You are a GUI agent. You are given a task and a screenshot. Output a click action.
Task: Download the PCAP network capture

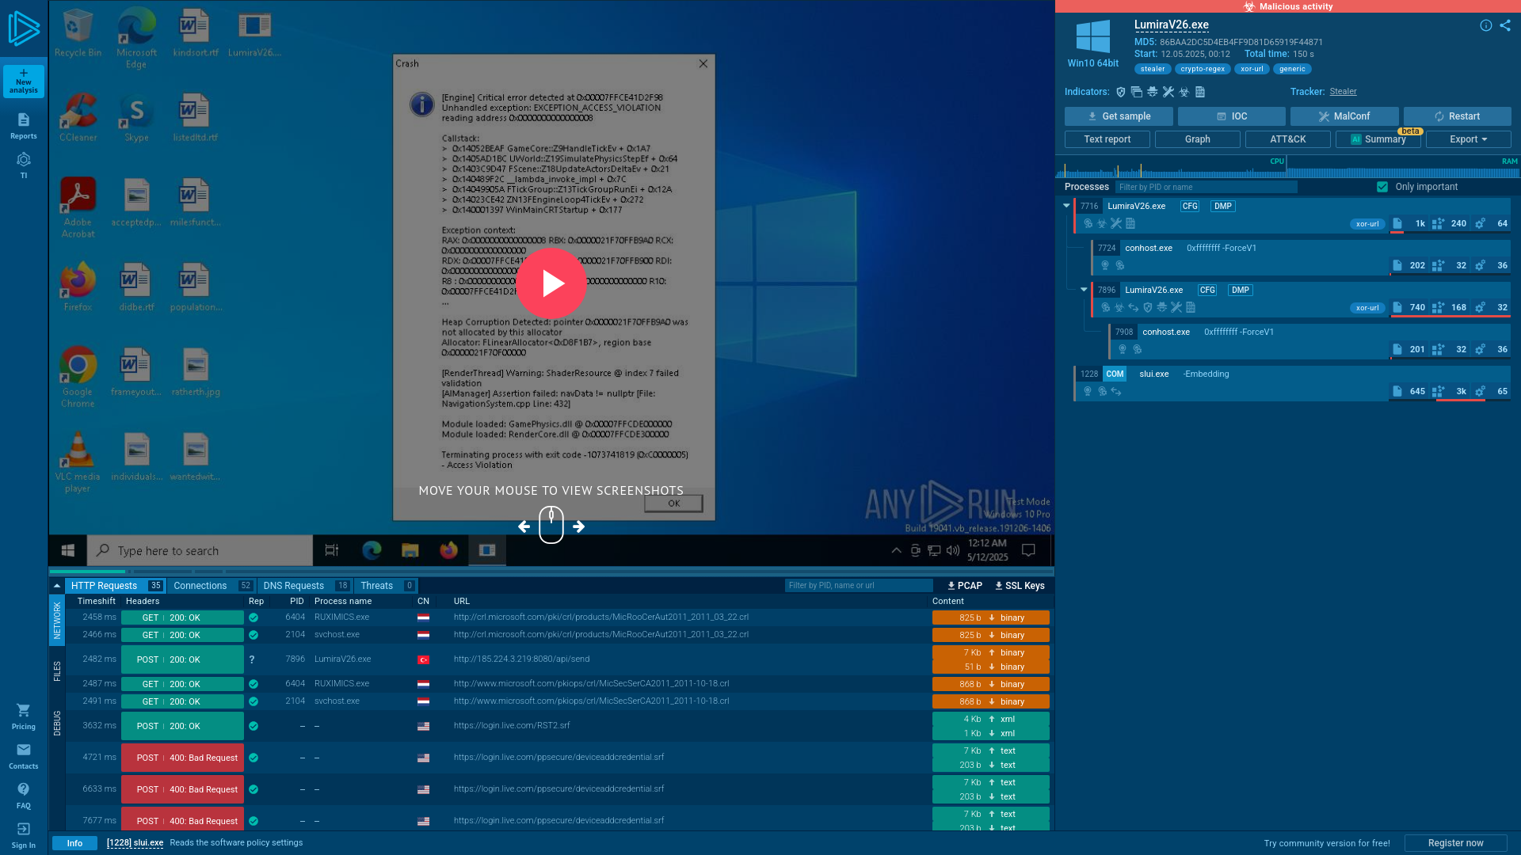pos(964,586)
